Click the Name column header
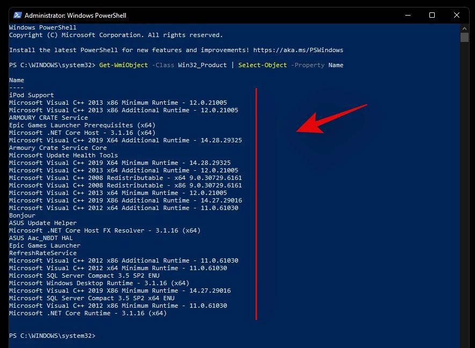The width and height of the screenshot is (475, 348). (x=16, y=80)
